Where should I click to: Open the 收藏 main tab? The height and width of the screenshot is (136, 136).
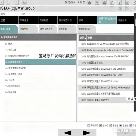(87, 20)
